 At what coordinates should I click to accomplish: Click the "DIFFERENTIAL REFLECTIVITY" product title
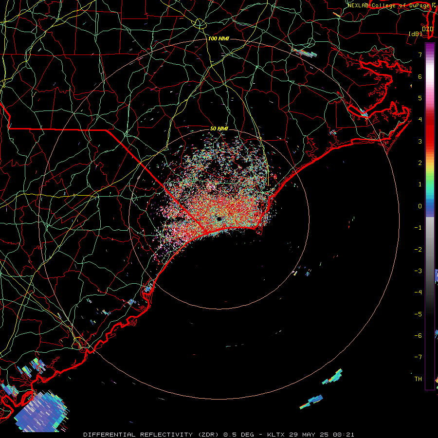138,435
